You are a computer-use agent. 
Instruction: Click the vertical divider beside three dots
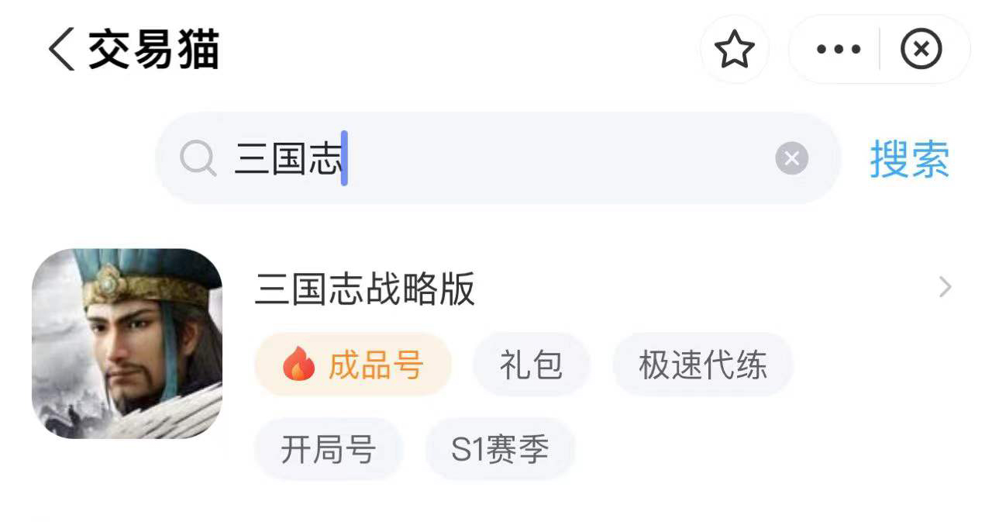coord(880,50)
